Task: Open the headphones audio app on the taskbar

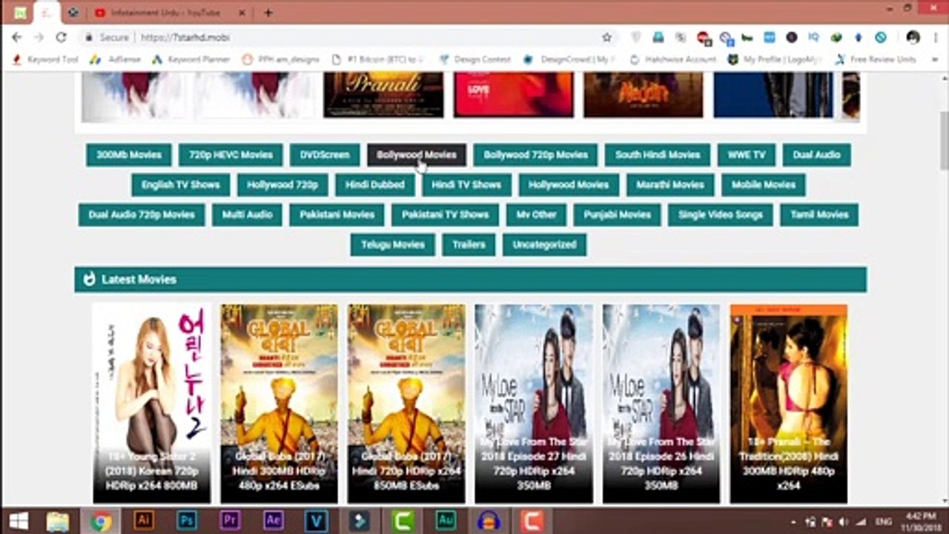Action: 489,521
